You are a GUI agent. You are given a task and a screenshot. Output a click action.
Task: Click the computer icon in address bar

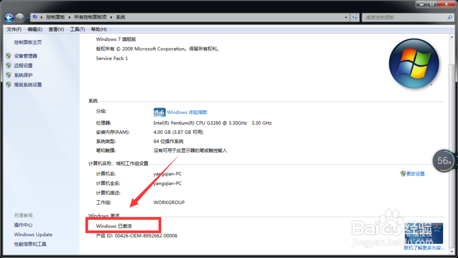(x=35, y=17)
